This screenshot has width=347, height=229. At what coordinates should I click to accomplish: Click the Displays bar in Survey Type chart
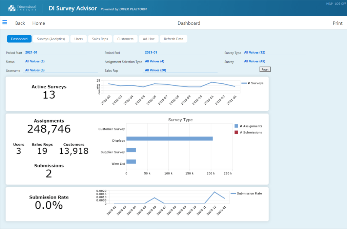coord(169,139)
